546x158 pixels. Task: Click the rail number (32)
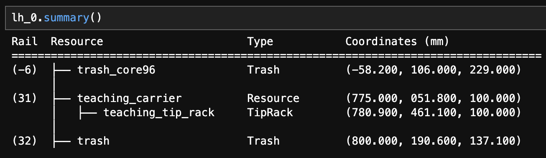tap(25, 141)
